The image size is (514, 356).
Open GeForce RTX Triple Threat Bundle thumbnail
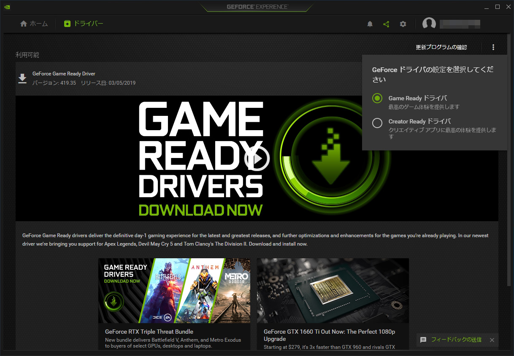point(174,291)
